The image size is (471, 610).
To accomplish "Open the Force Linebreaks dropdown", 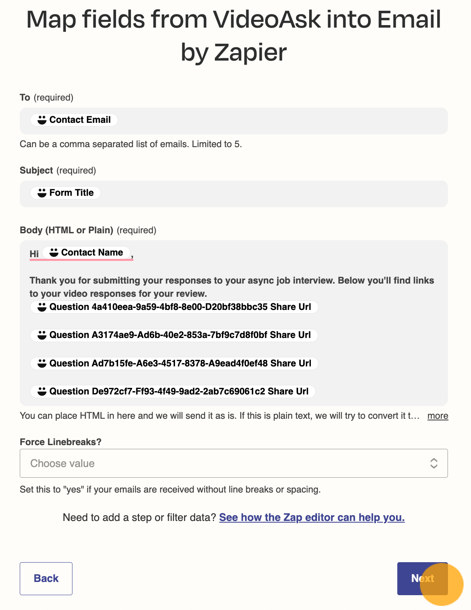I will point(233,463).
